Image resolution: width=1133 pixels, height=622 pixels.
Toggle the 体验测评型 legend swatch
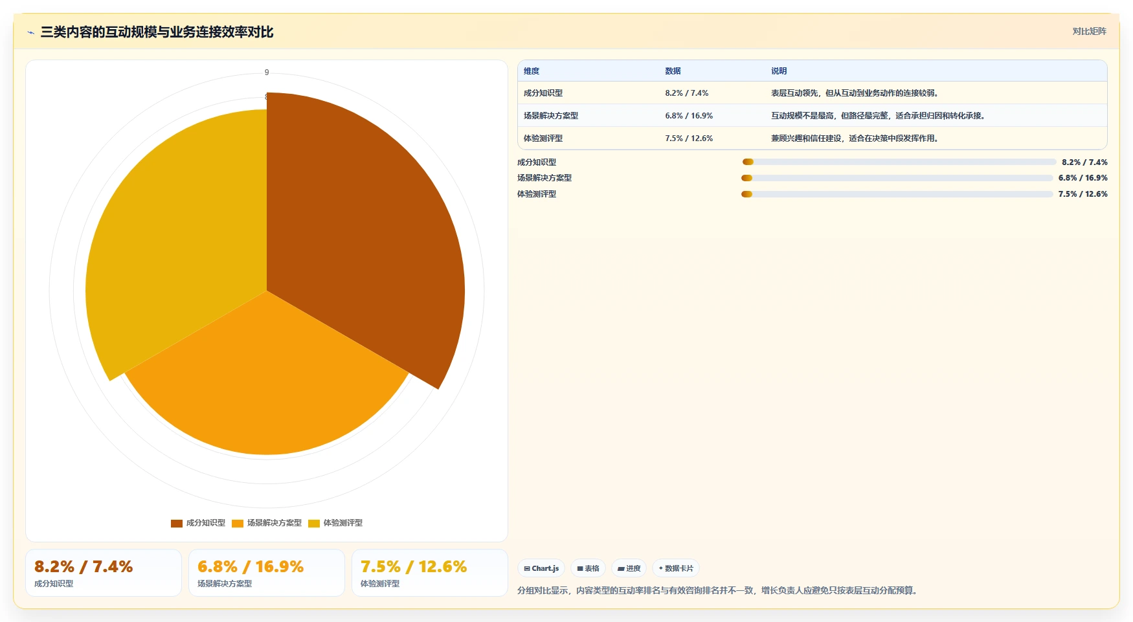coord(314,523)
